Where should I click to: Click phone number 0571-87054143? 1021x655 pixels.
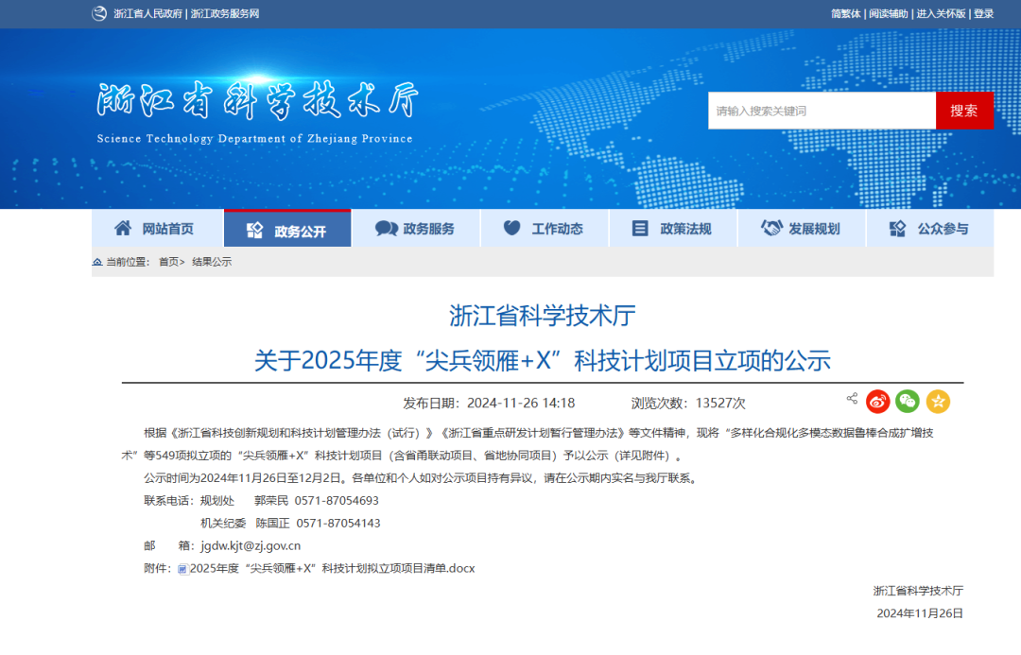pos(337,523)
